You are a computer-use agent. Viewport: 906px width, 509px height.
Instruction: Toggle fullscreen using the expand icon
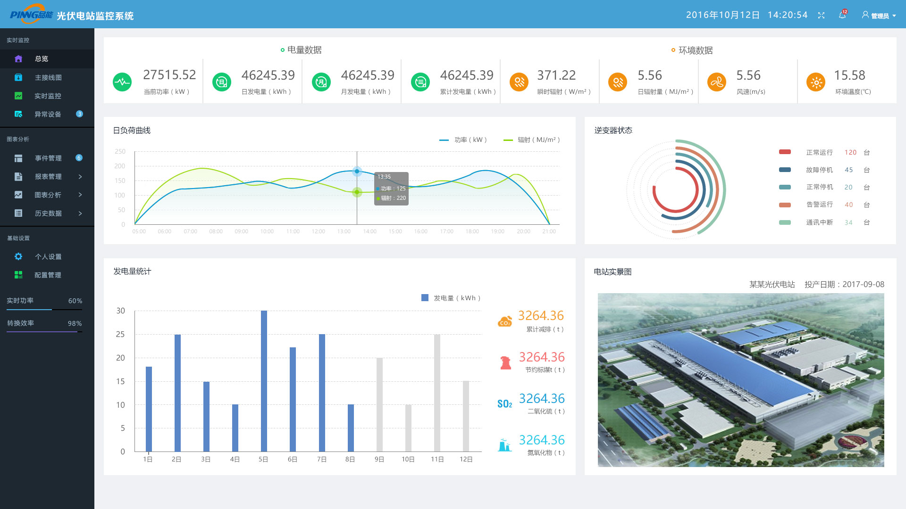tap(821, 16)
